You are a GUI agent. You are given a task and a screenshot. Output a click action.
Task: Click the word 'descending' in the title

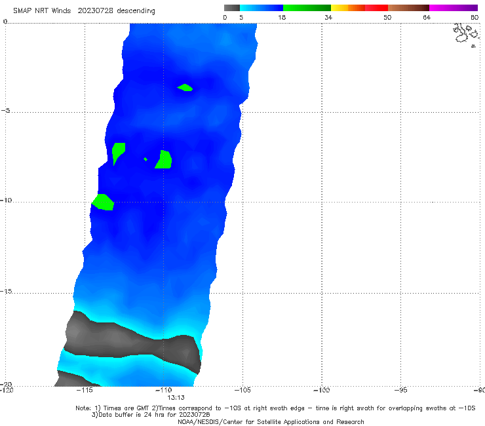pos(136,11)
